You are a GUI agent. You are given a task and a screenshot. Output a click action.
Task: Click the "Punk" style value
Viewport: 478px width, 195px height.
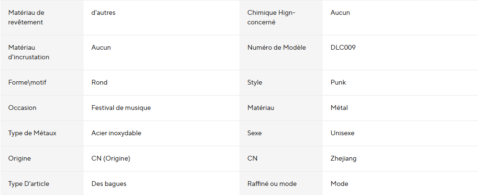coord(338,83)
